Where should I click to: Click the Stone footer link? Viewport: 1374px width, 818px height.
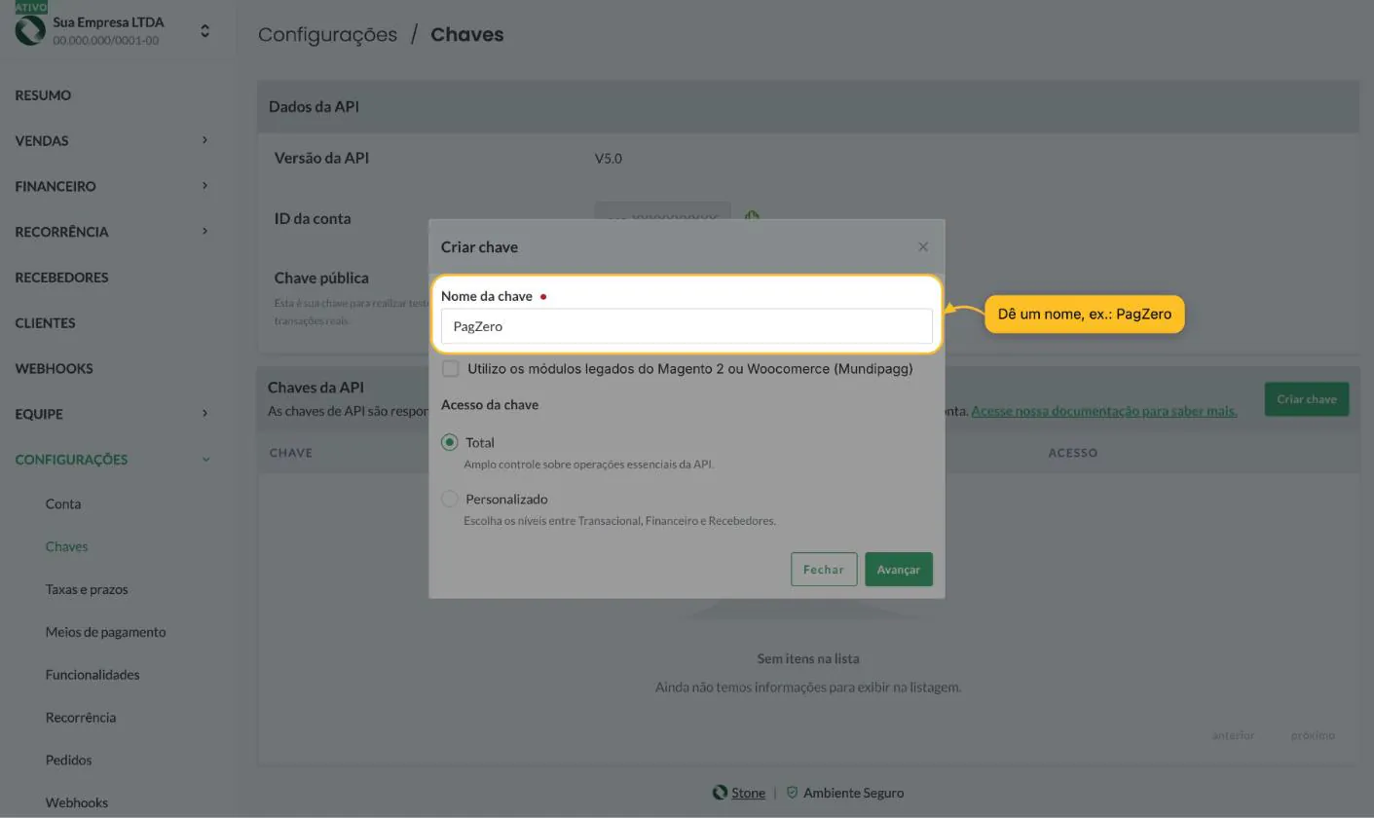click(x=748, y=794)
